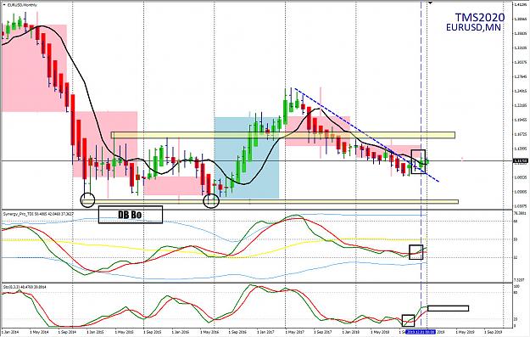Click the DB Bo text label on chart
The image size is (530, 337).
[130, 215]
